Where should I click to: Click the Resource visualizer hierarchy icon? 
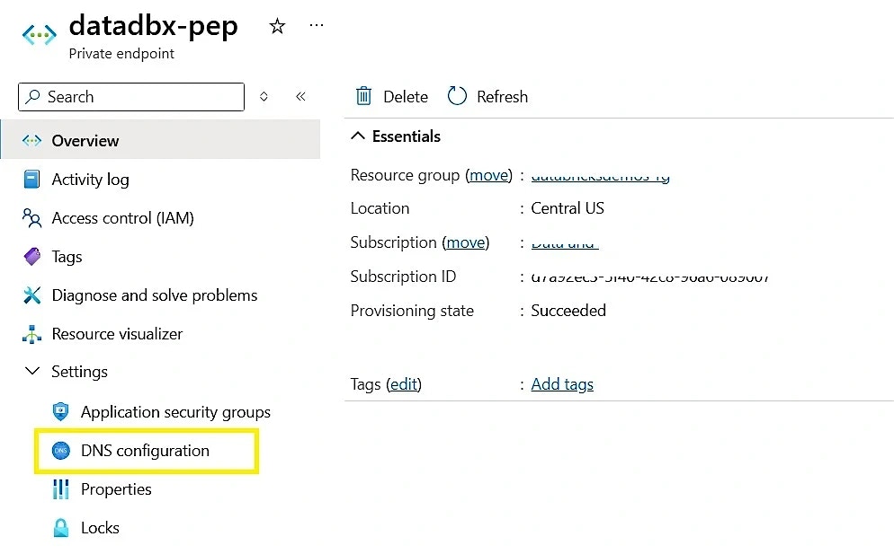(x=31, y=334)
